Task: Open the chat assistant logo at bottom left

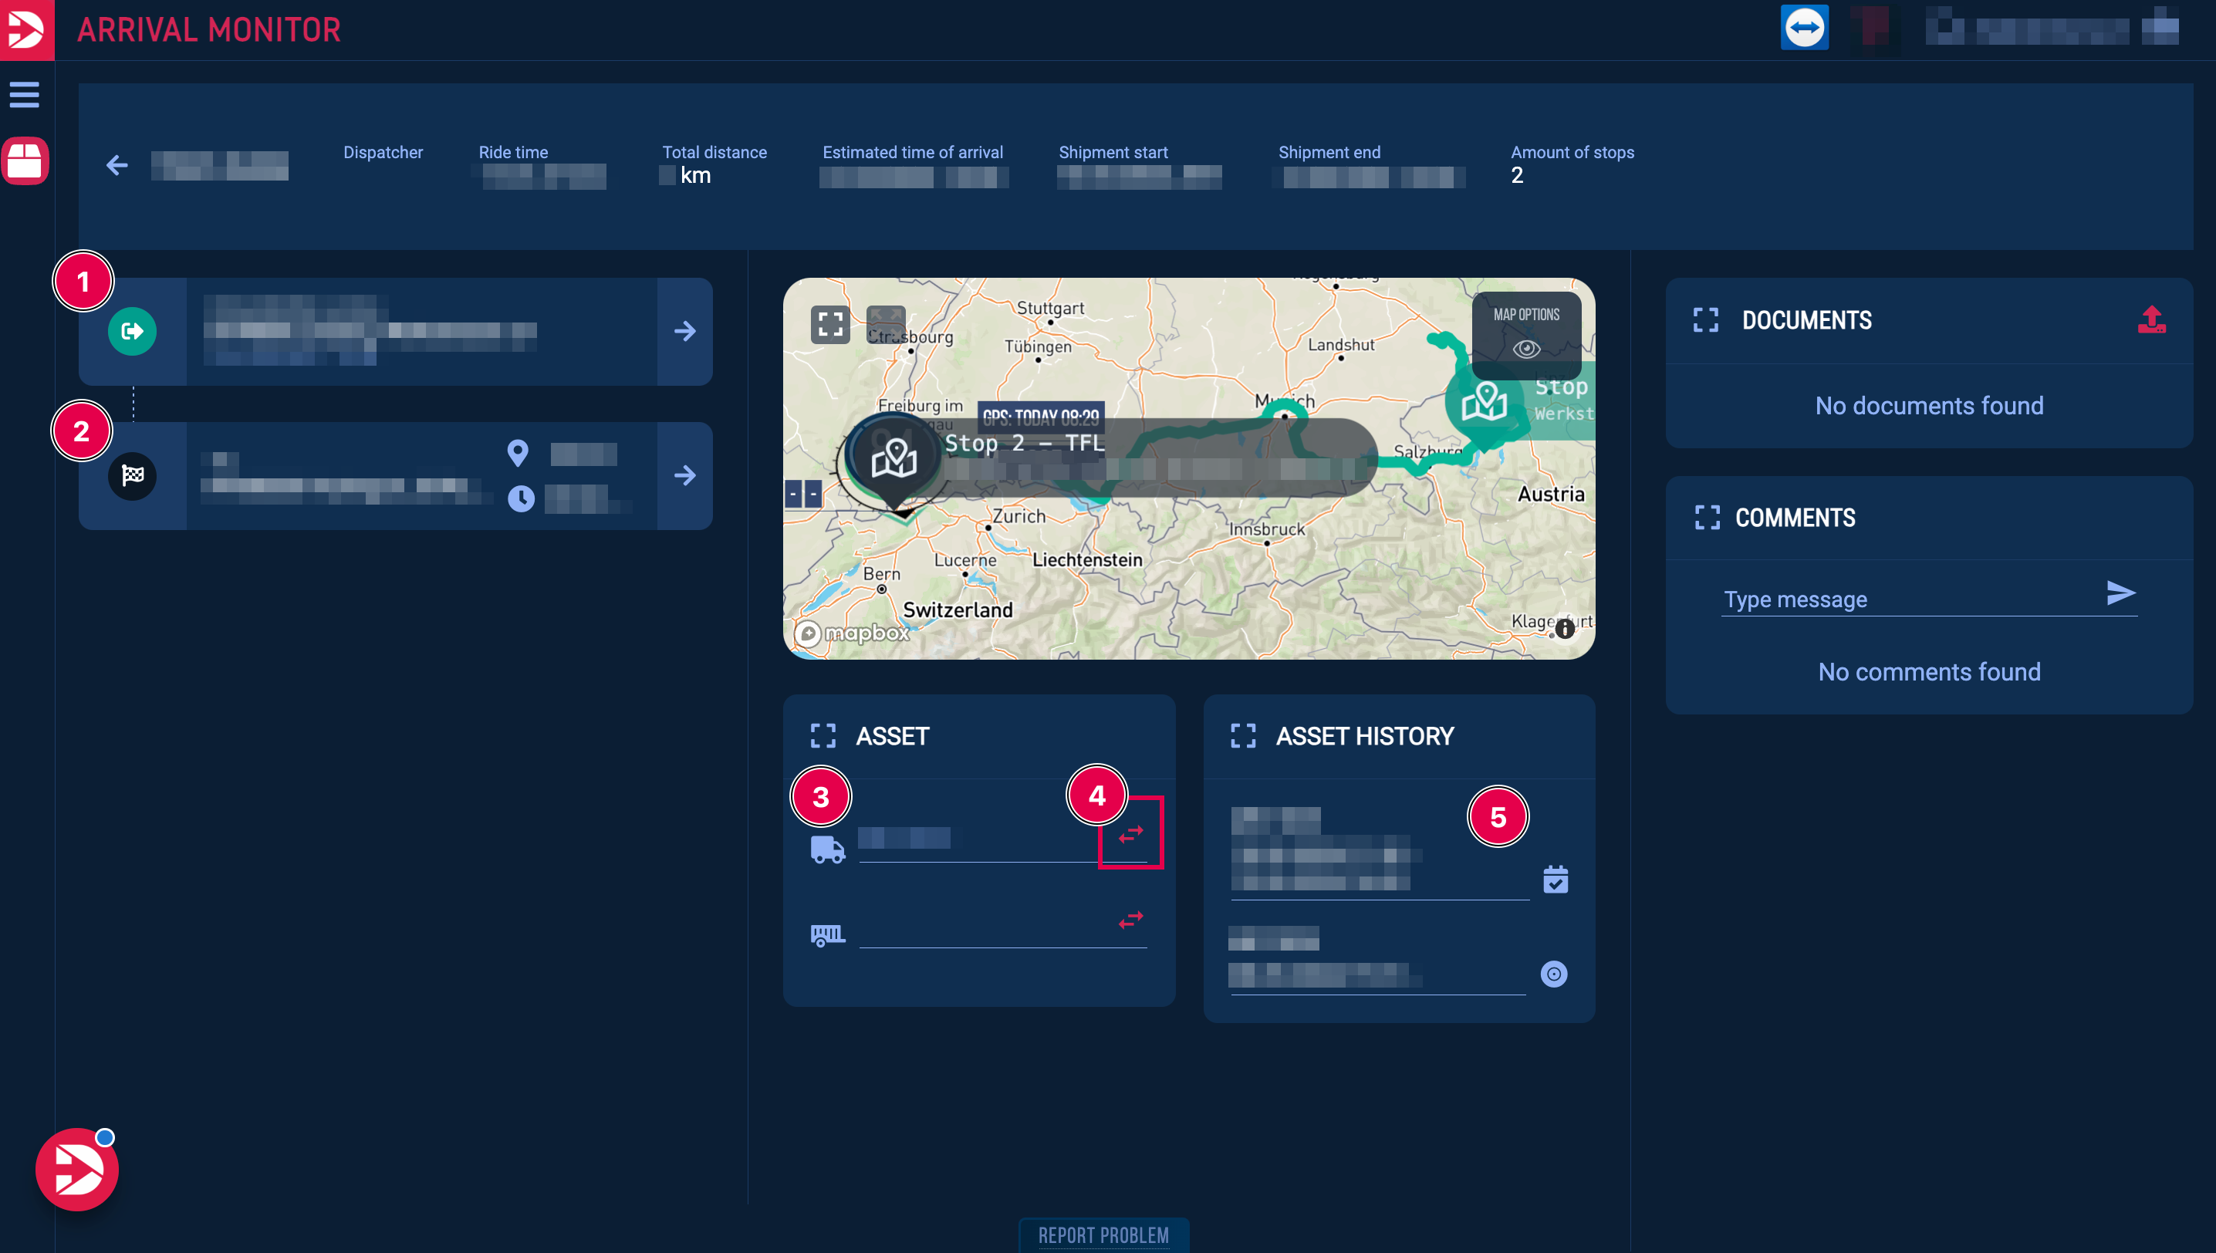Action: [x=76, y=1169]
